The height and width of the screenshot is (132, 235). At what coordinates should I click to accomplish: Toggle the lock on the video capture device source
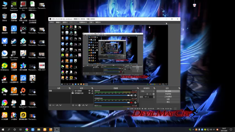[92, 93]
